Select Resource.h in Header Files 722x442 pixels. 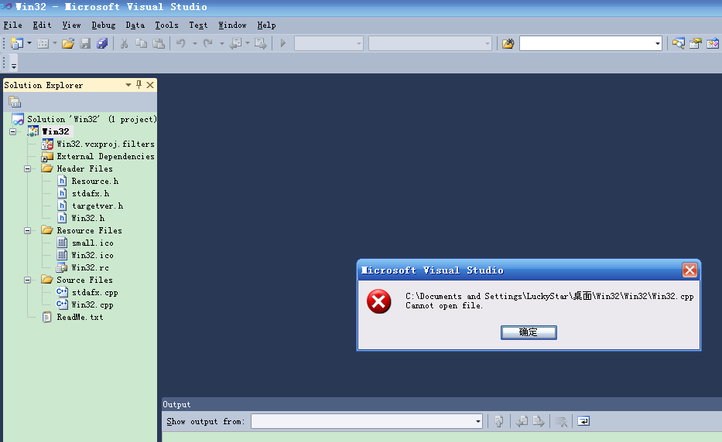click(x=95, y=182)
